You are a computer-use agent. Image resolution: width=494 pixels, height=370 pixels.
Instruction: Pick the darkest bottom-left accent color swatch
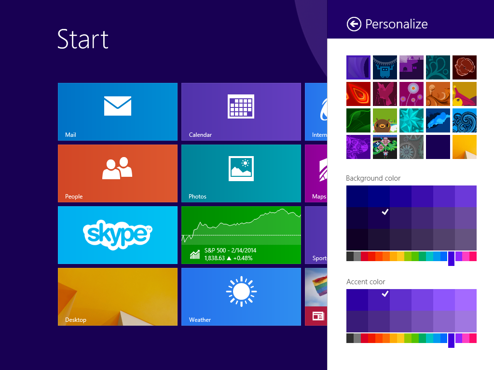[357, 321]
